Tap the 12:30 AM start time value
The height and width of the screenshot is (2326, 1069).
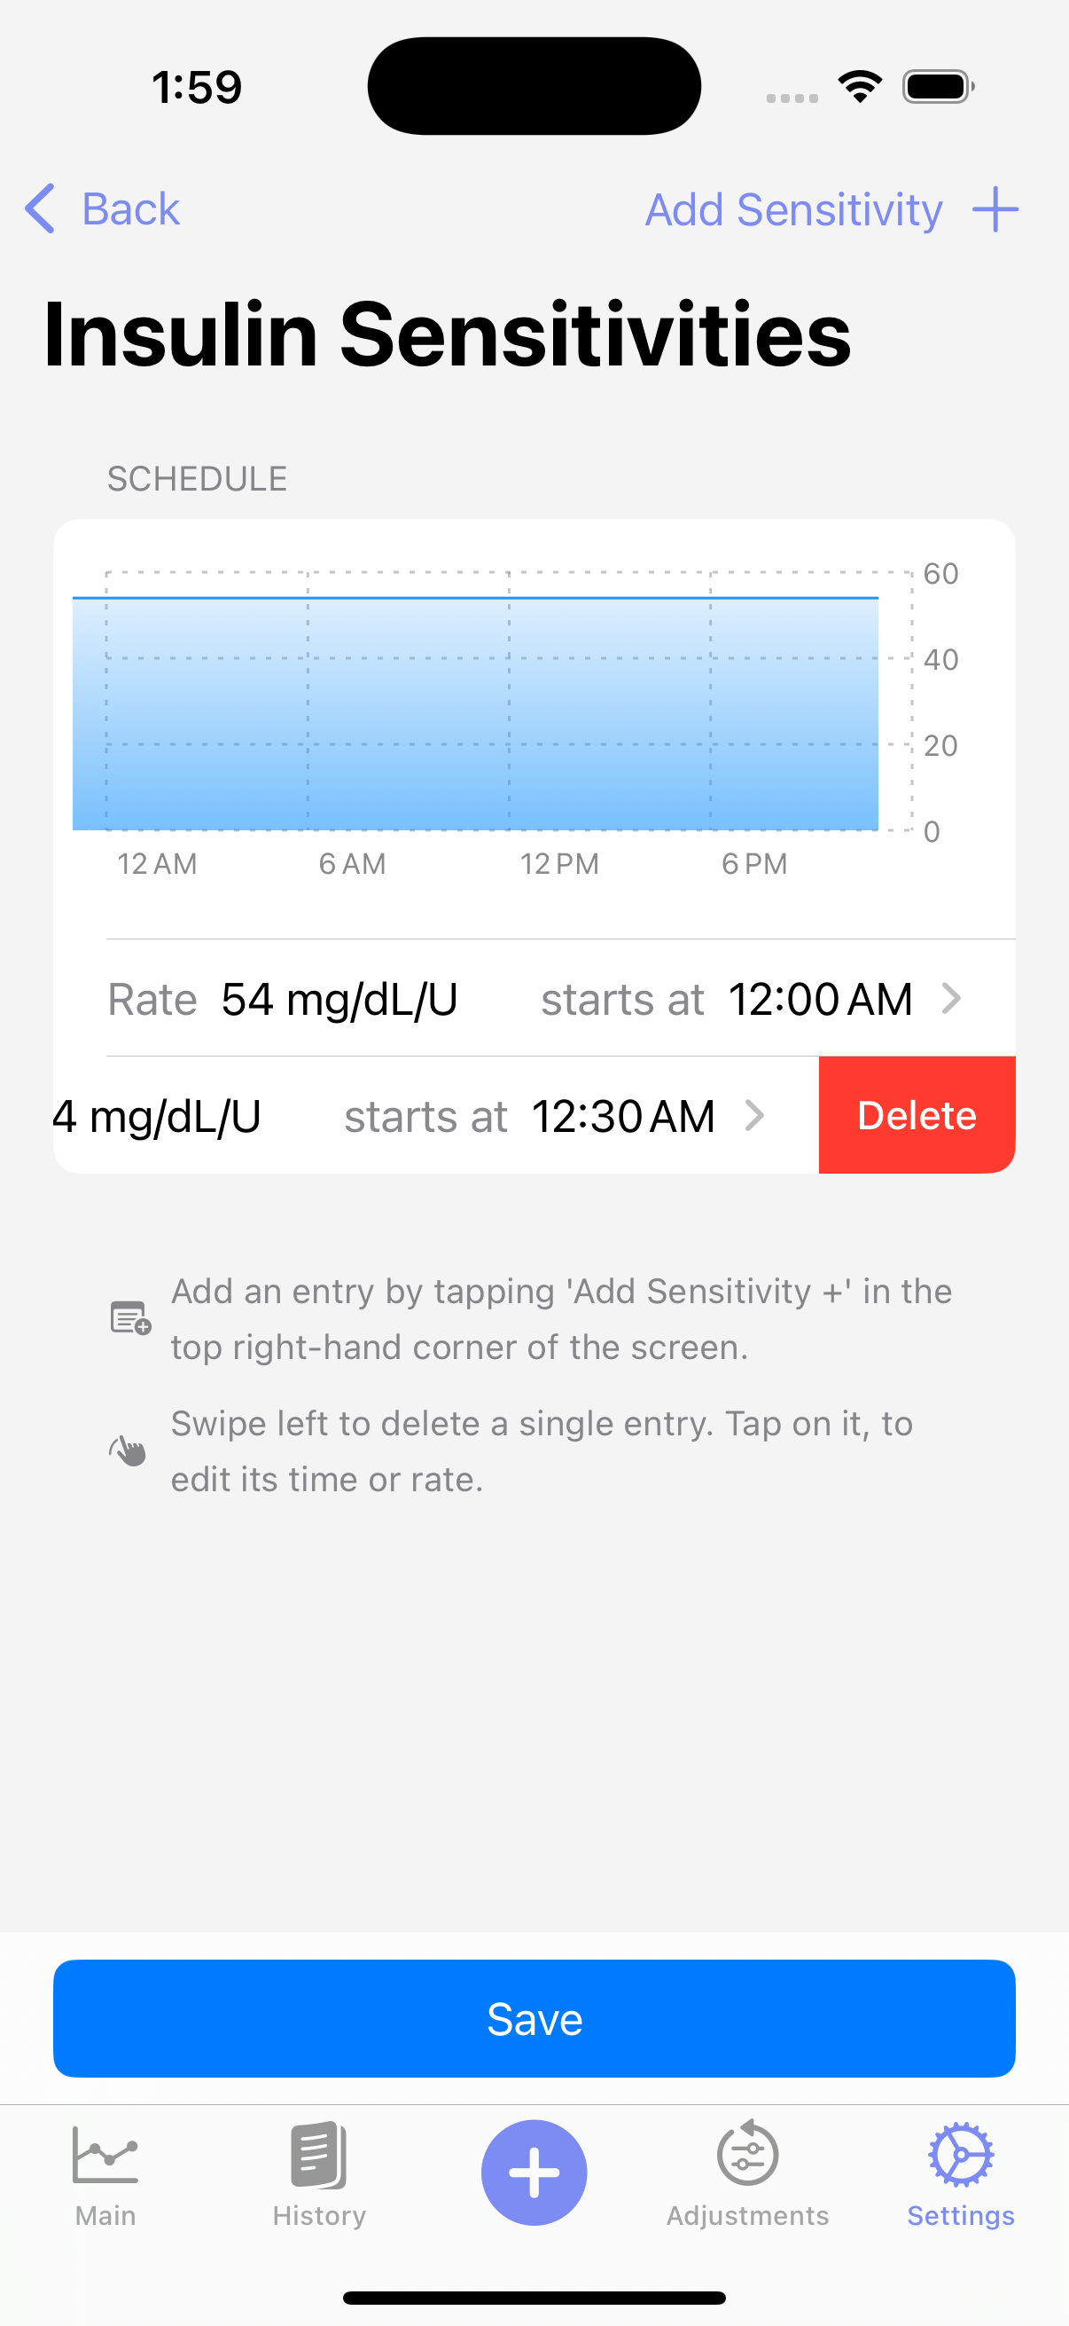click(x=622, y=1117)
